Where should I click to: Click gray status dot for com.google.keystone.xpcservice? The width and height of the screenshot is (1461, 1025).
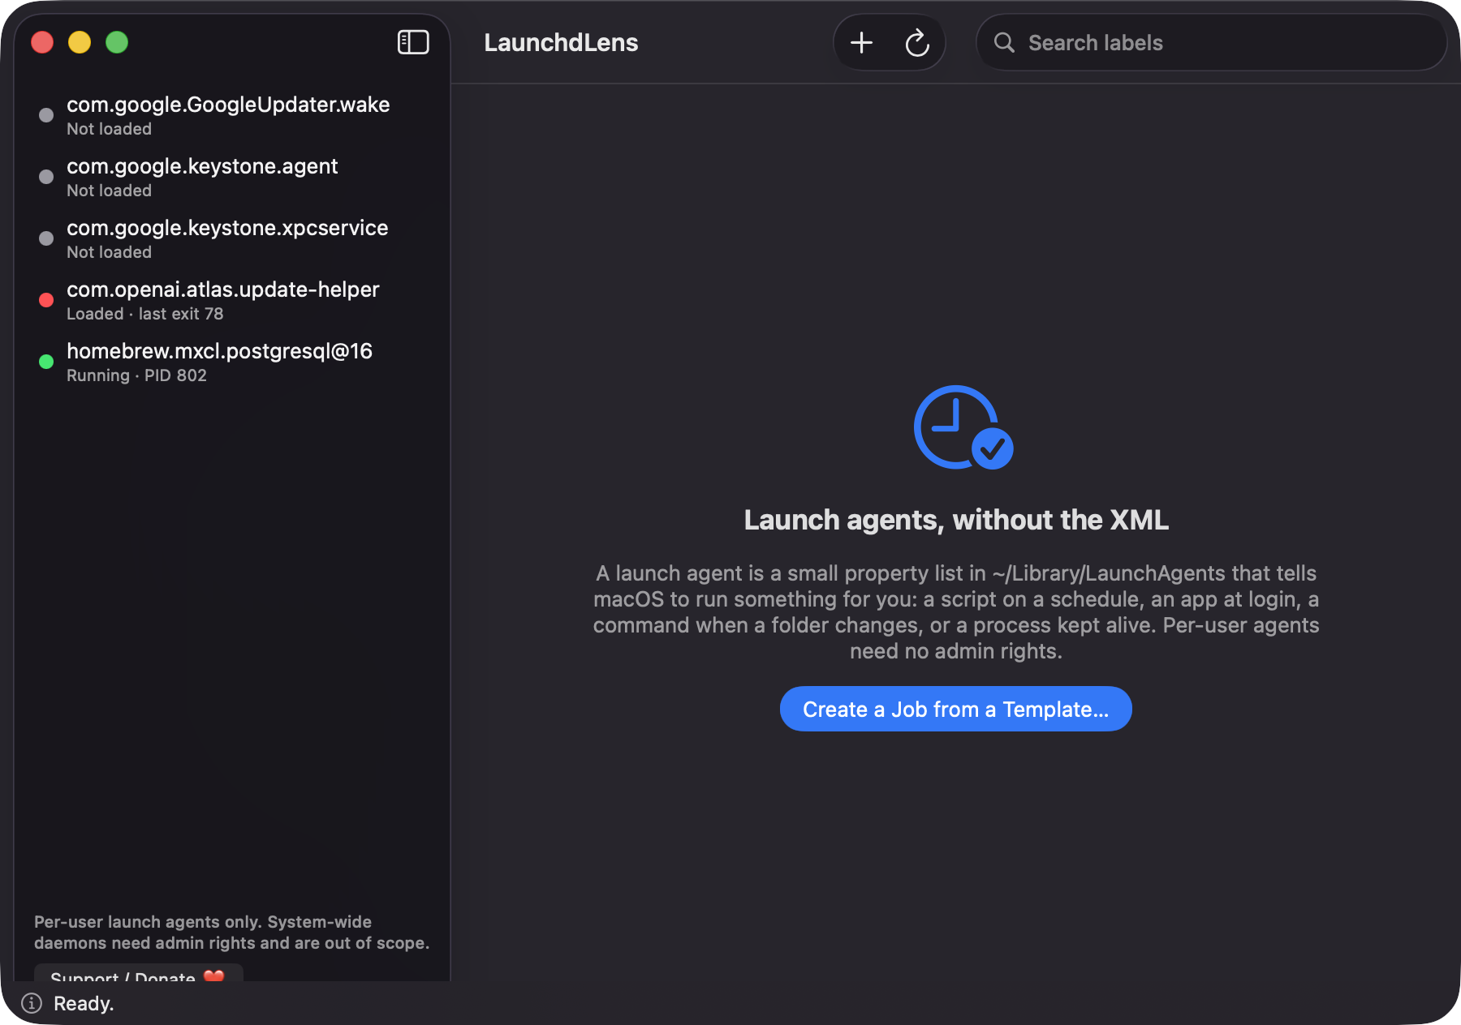point(46,238)
